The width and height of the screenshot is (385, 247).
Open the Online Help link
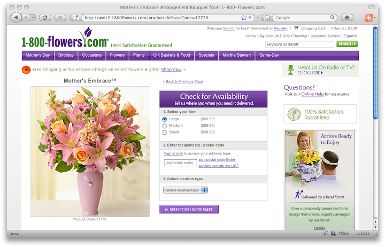(x=312, y=94)
